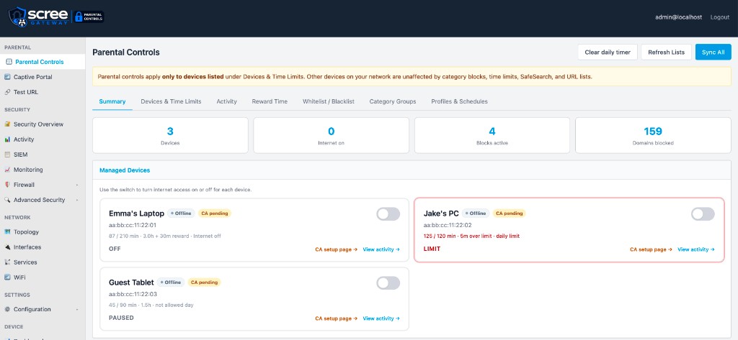Click the Managed Devices heading
This screenshot has width=738, height=340.
[x=125, y=170]
